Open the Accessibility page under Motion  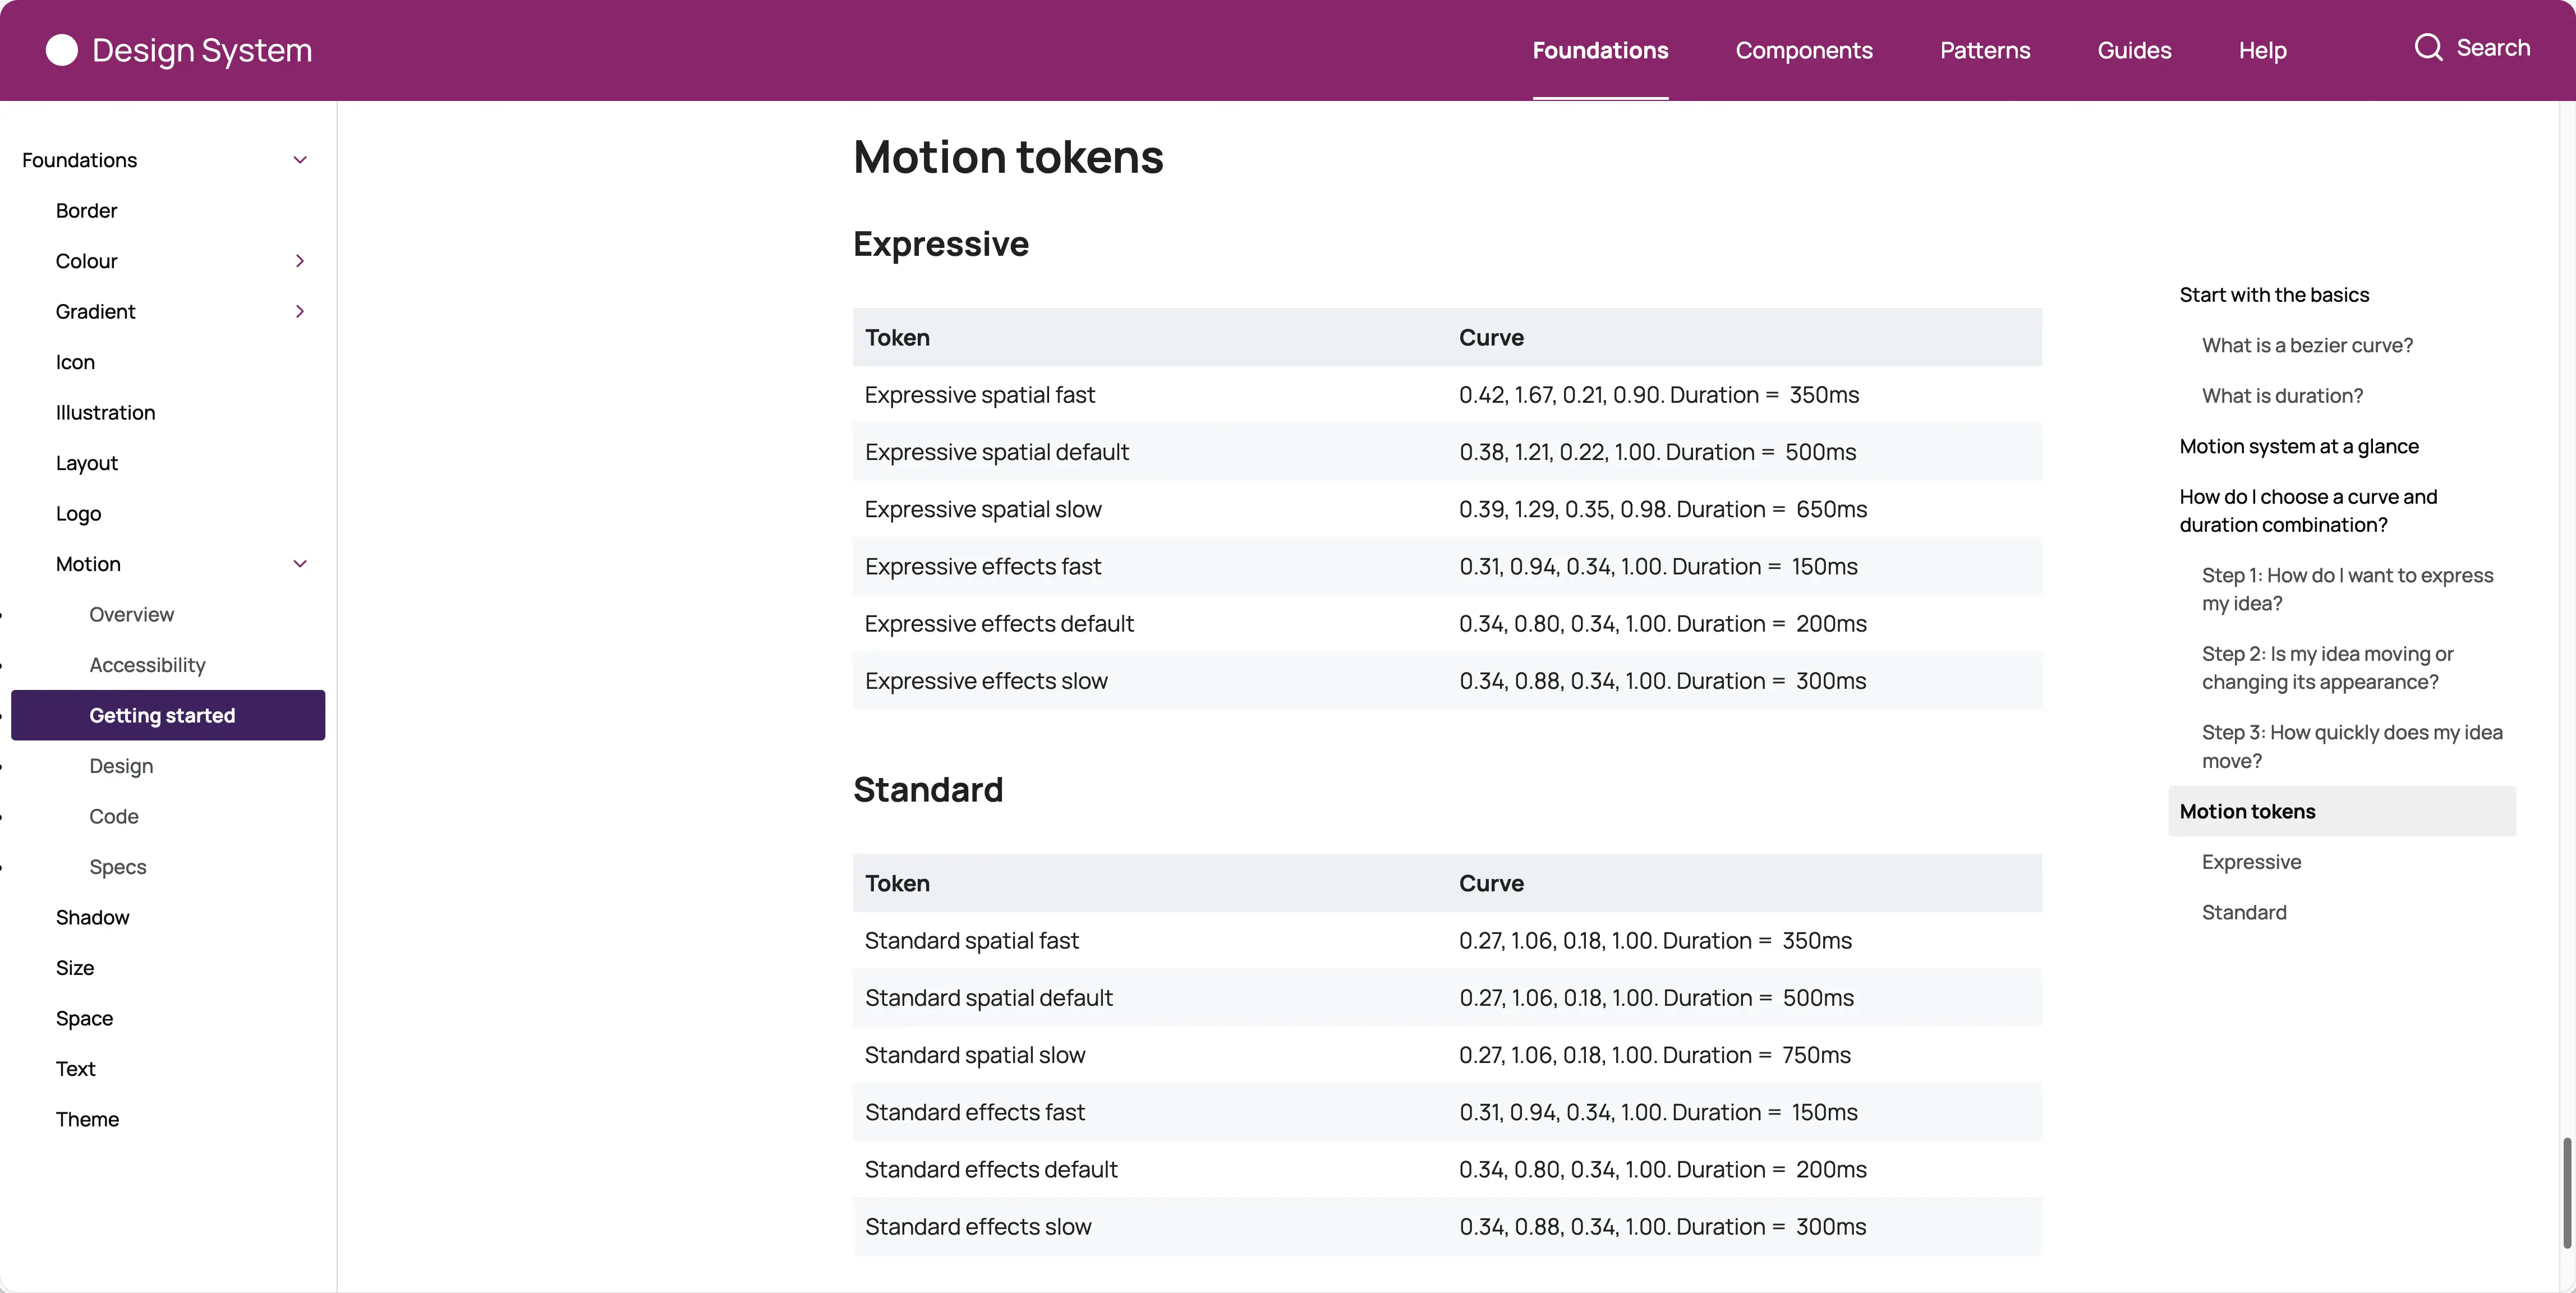(147, 665)
